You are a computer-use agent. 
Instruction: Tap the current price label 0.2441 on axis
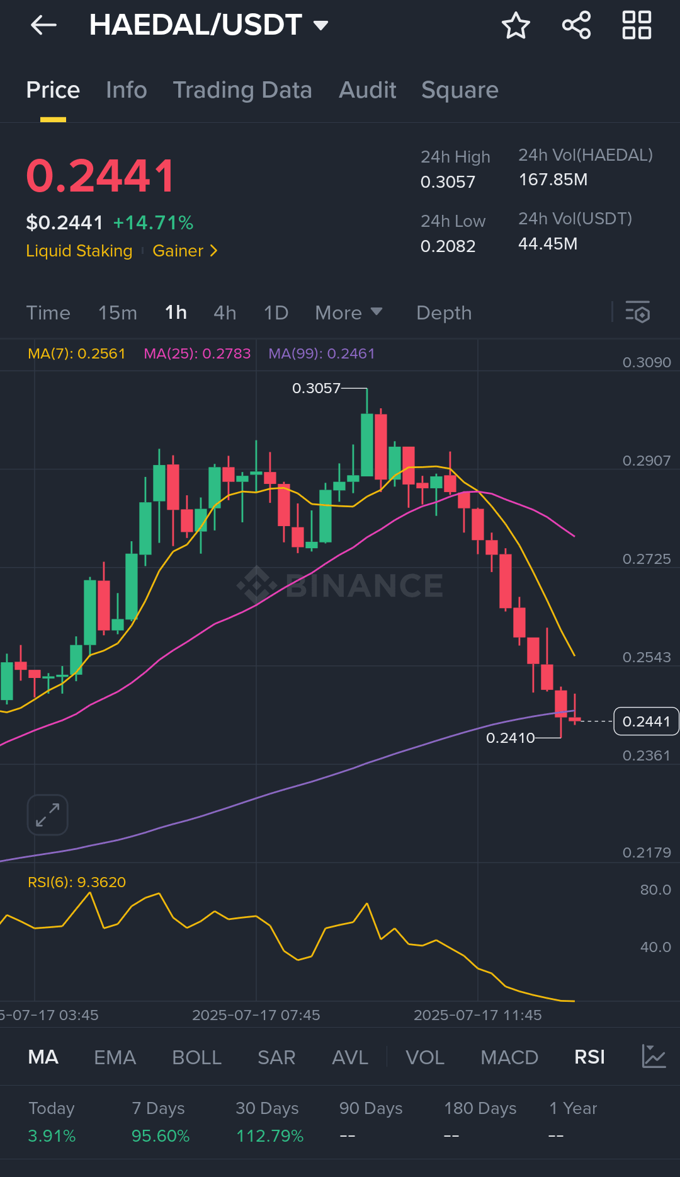(x=646, y=721)
